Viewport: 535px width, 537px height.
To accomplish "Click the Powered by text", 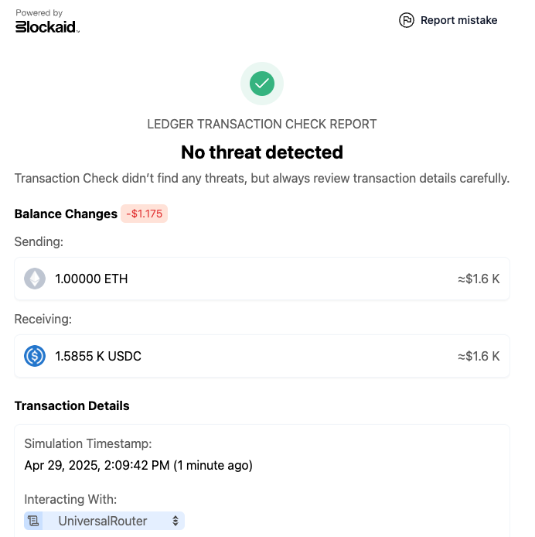I will [x=39, y=13].
